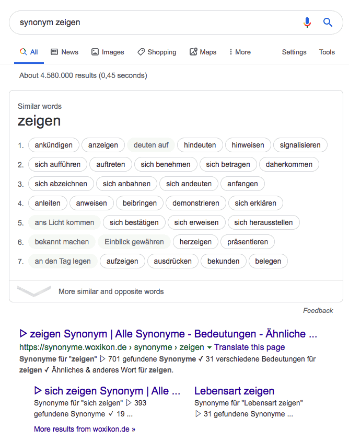Switch to the Settings menu

[x=294, y=52]
